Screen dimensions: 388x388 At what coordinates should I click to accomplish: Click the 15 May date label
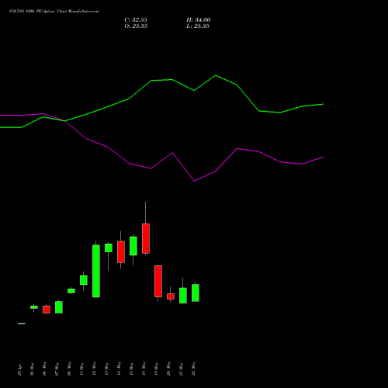(x=131, y=369)
